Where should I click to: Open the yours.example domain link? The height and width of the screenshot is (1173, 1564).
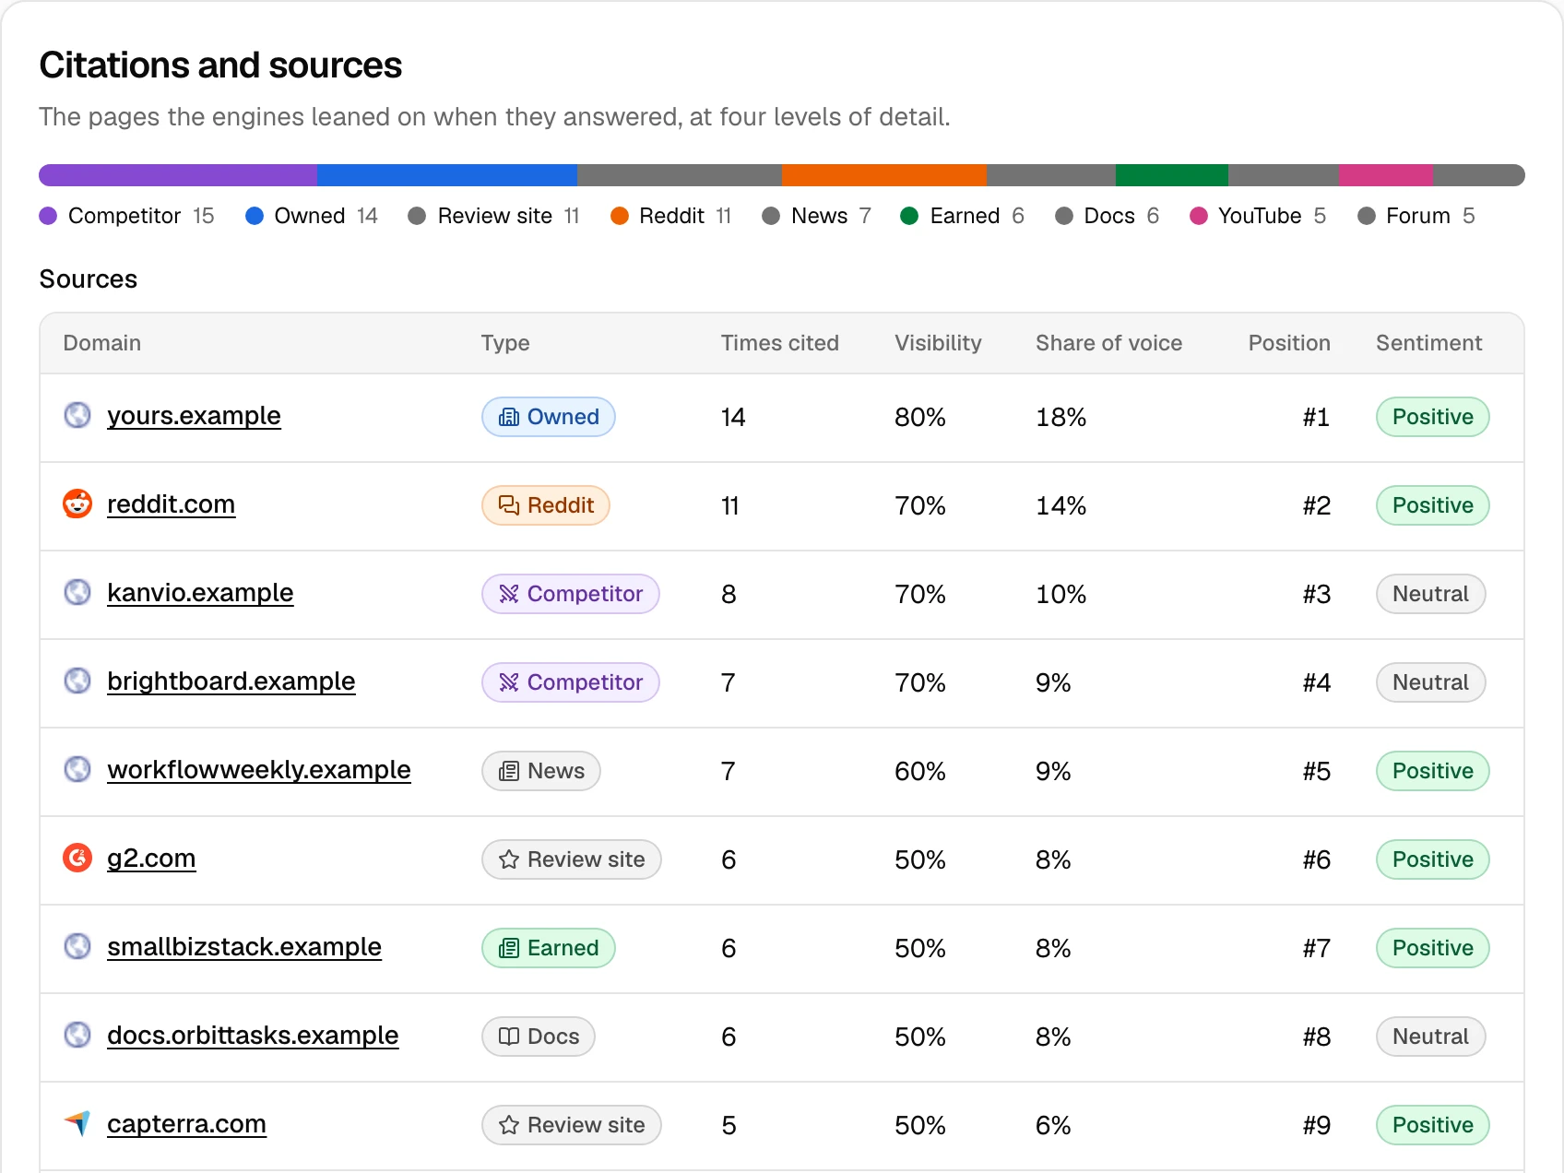pos(194,416)
